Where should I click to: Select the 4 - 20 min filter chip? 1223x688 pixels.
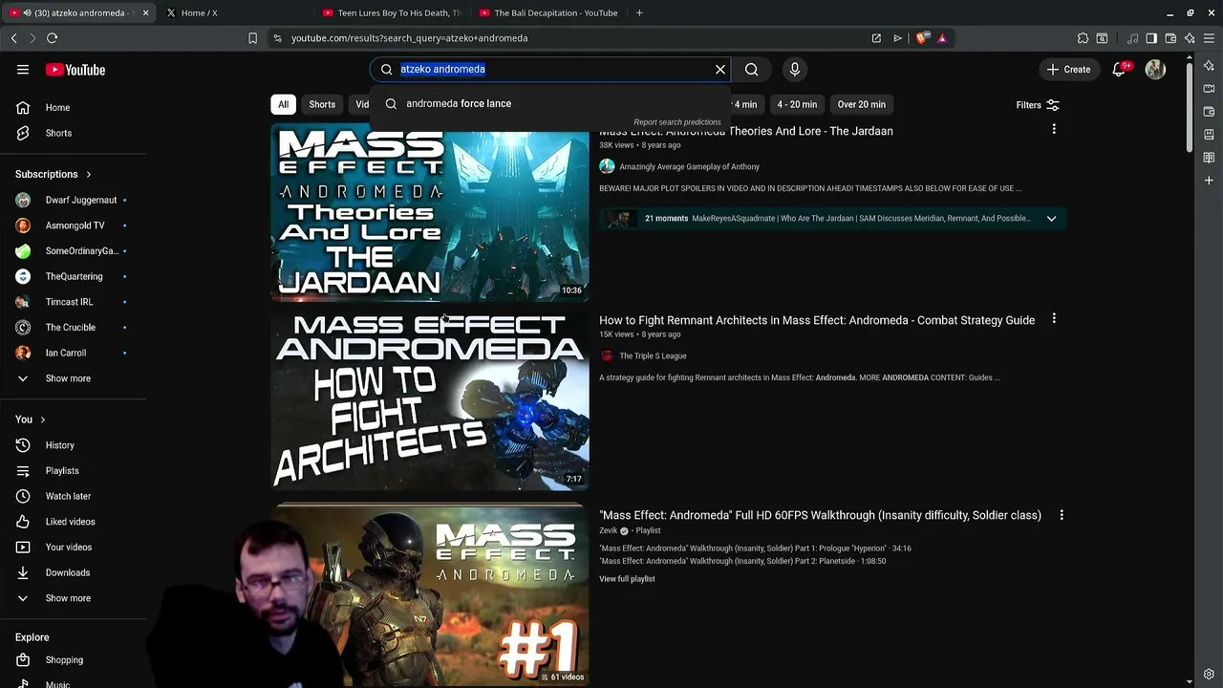tap(797, 104)
